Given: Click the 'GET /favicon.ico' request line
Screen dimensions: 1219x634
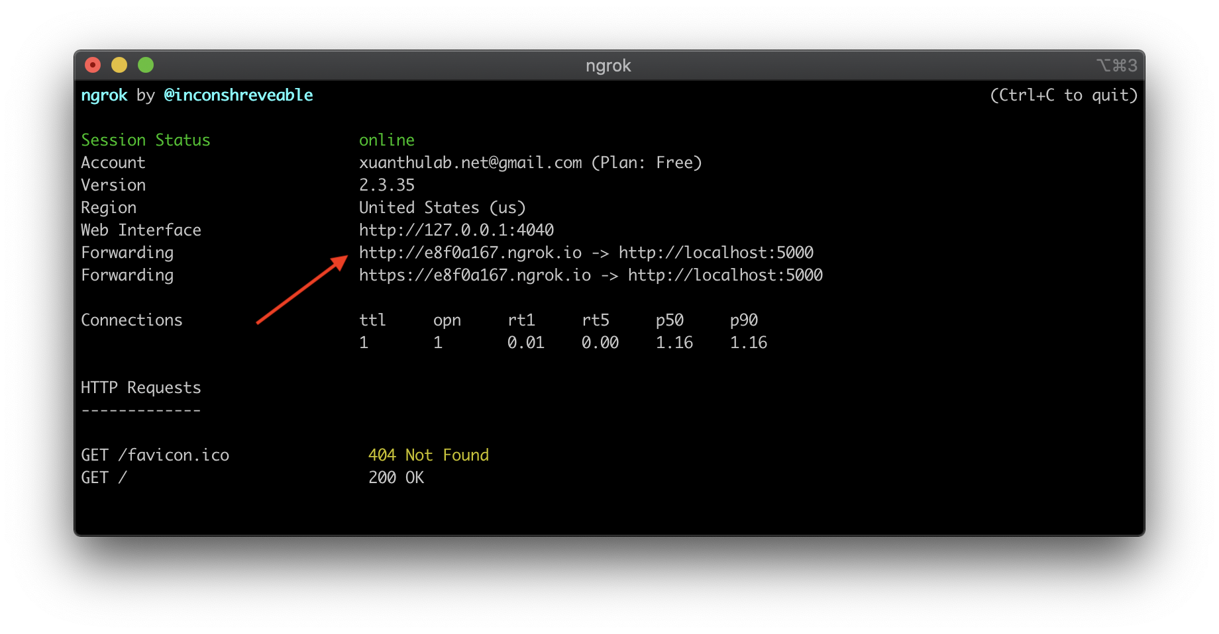Looking at the screenshot, I should point(155,455).
